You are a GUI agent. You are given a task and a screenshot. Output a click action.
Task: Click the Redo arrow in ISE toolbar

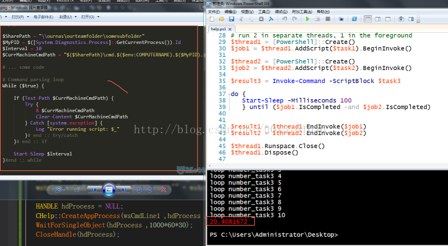click(x=294, y=19)
